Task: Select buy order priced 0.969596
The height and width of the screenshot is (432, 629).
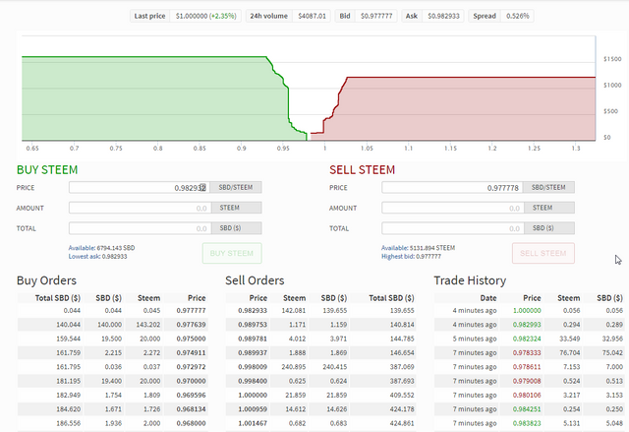Action: tap(112, 395)
